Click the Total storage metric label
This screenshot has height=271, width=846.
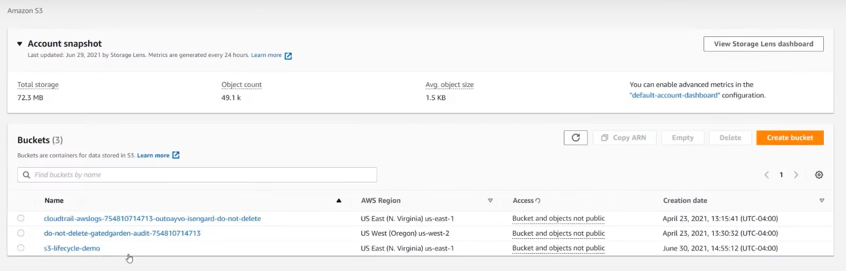click(38, 85)
